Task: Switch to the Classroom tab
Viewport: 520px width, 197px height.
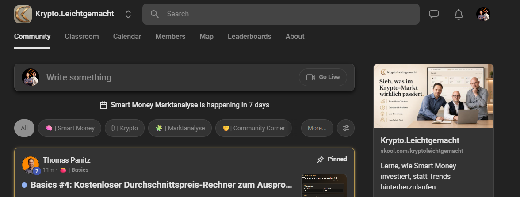Action: tap(81, 36)
